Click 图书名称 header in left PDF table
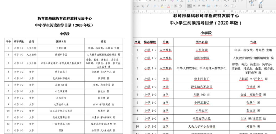The height and width of the screenshot is (134, 276). tap(61, 42)
